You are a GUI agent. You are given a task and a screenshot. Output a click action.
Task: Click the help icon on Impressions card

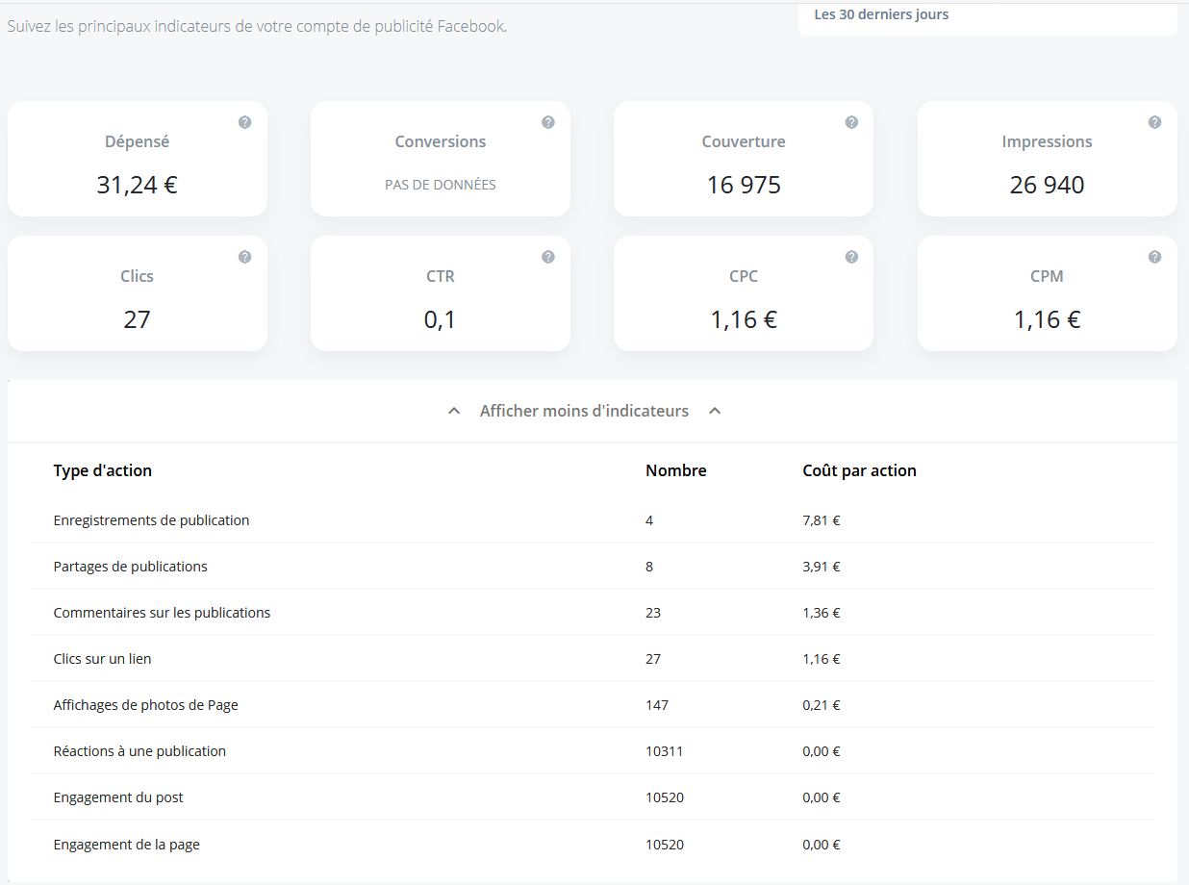click(1154, 122)
